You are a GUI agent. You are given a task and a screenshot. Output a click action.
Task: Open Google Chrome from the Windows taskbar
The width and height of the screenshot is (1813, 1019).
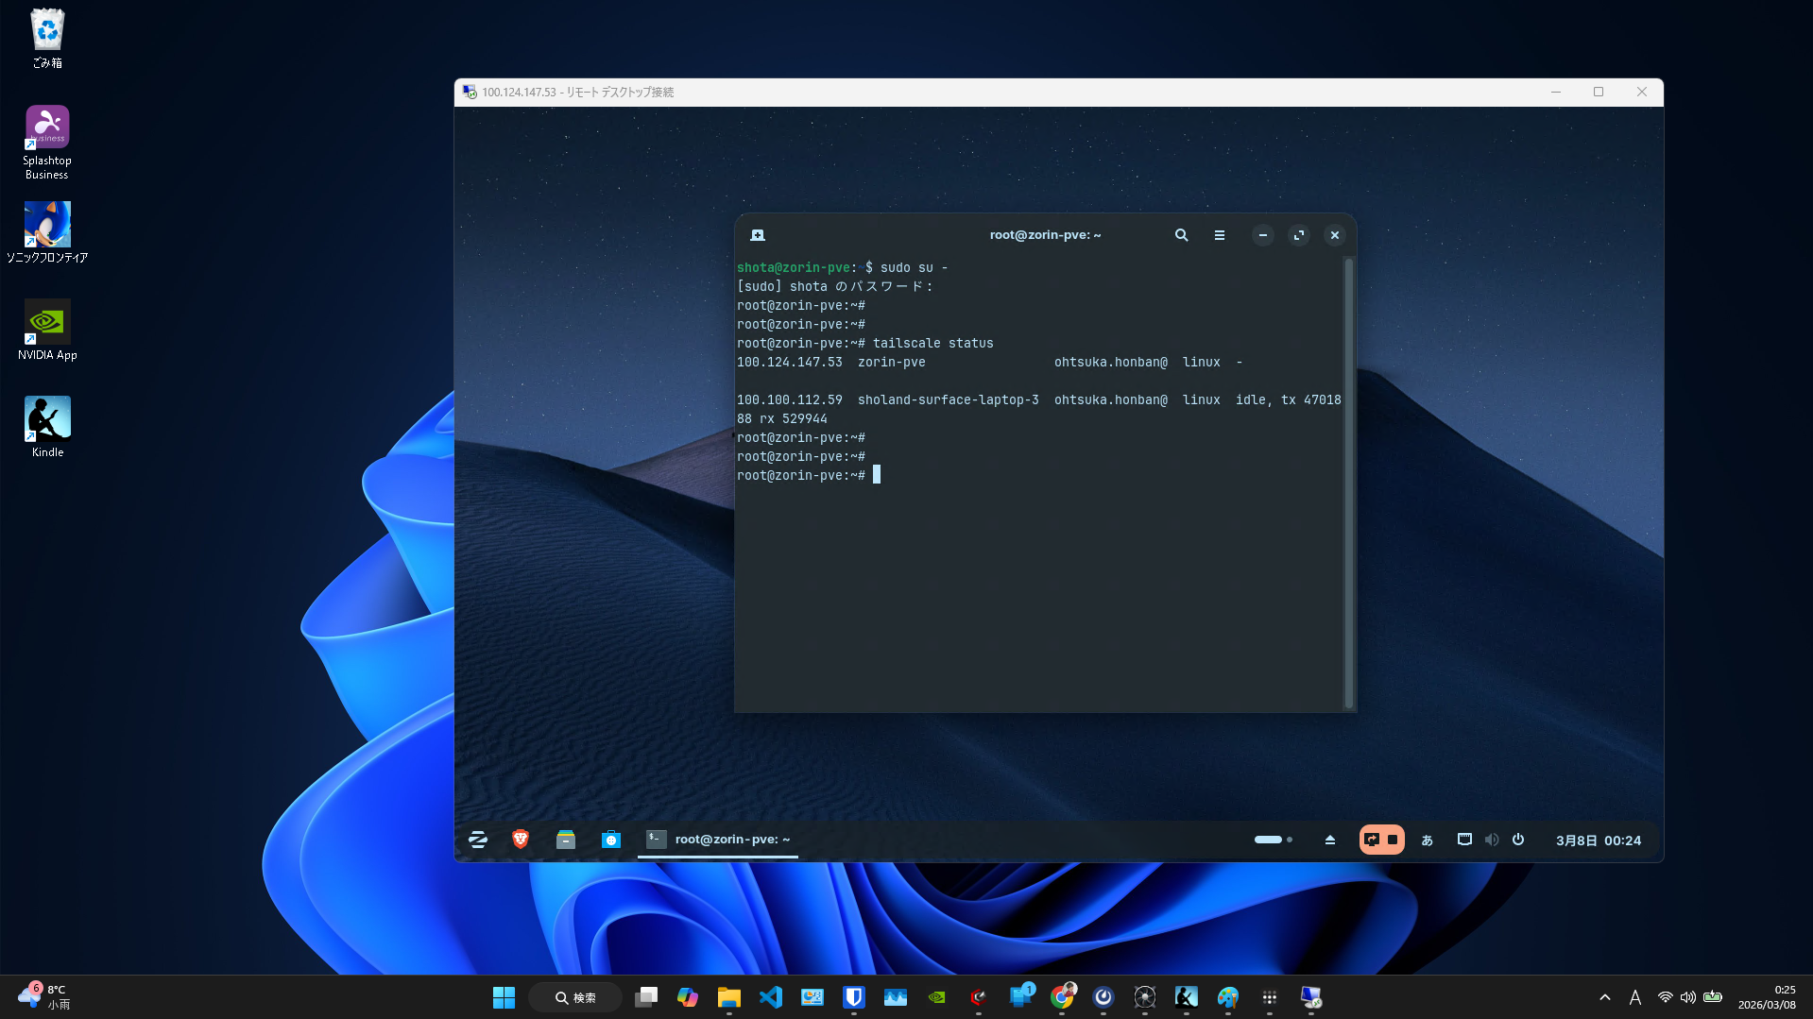pyautogui.click(x=1062, y=997)
